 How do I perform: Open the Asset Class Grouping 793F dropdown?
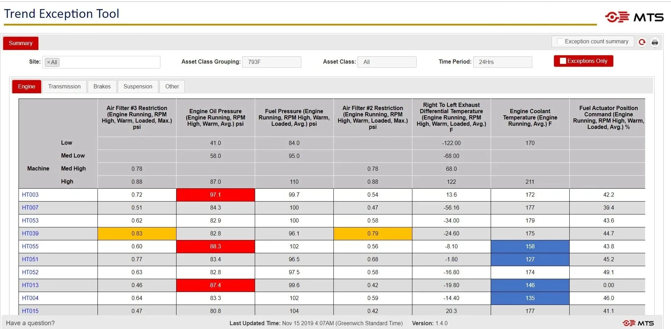pyautogui.click(x=272, y=62)
